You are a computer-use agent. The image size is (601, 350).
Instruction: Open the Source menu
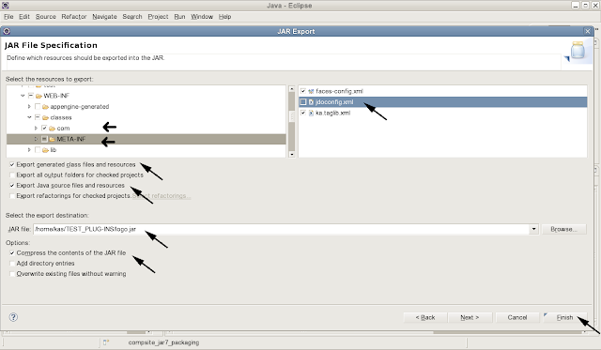tap(46, 17)
